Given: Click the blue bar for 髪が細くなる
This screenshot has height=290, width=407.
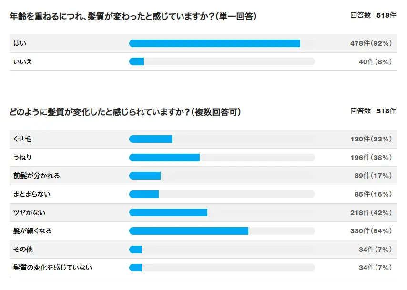Looking at the screenshot, I should (189, 231).
